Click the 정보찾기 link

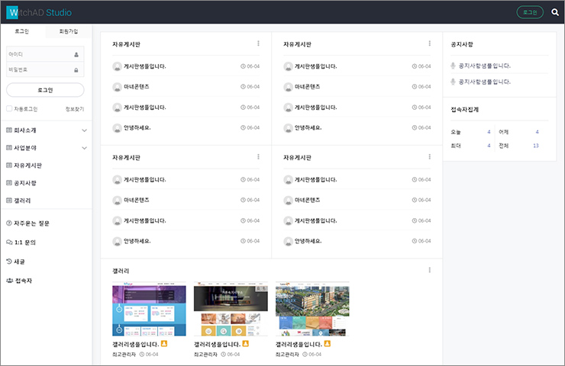(75, 109)
